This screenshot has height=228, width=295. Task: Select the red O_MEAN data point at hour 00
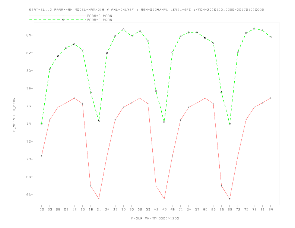pyautogui.click(x=42, y=156)
